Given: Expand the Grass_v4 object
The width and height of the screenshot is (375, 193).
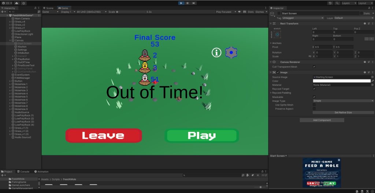Looking at the screenshot, I should [x=10, y=22].
